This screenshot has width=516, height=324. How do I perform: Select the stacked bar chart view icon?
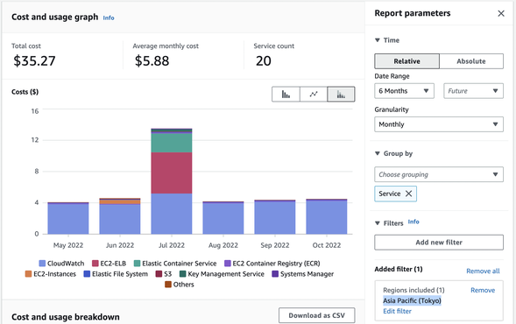coord(341,95)
